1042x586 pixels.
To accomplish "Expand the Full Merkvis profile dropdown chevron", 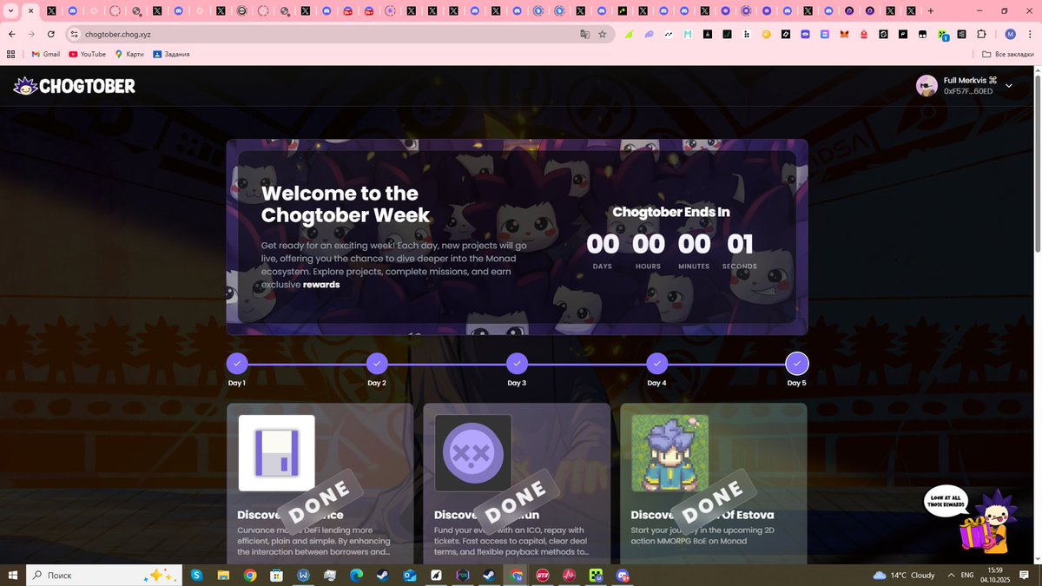I will coord(1007,86).
